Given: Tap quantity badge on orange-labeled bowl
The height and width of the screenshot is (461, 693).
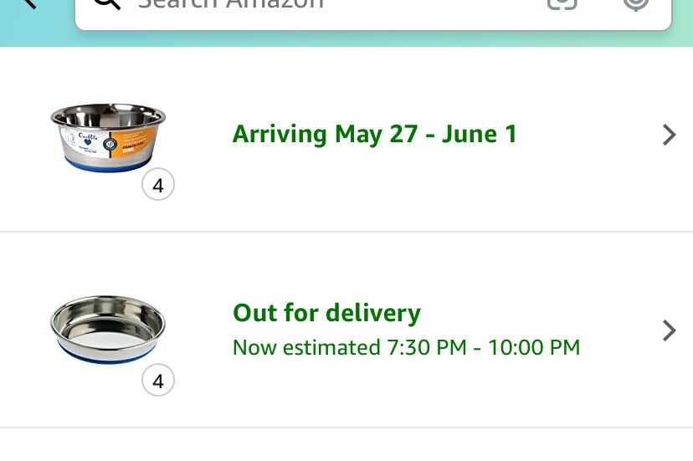Looking at the screenshot, I should click(158, 185).
